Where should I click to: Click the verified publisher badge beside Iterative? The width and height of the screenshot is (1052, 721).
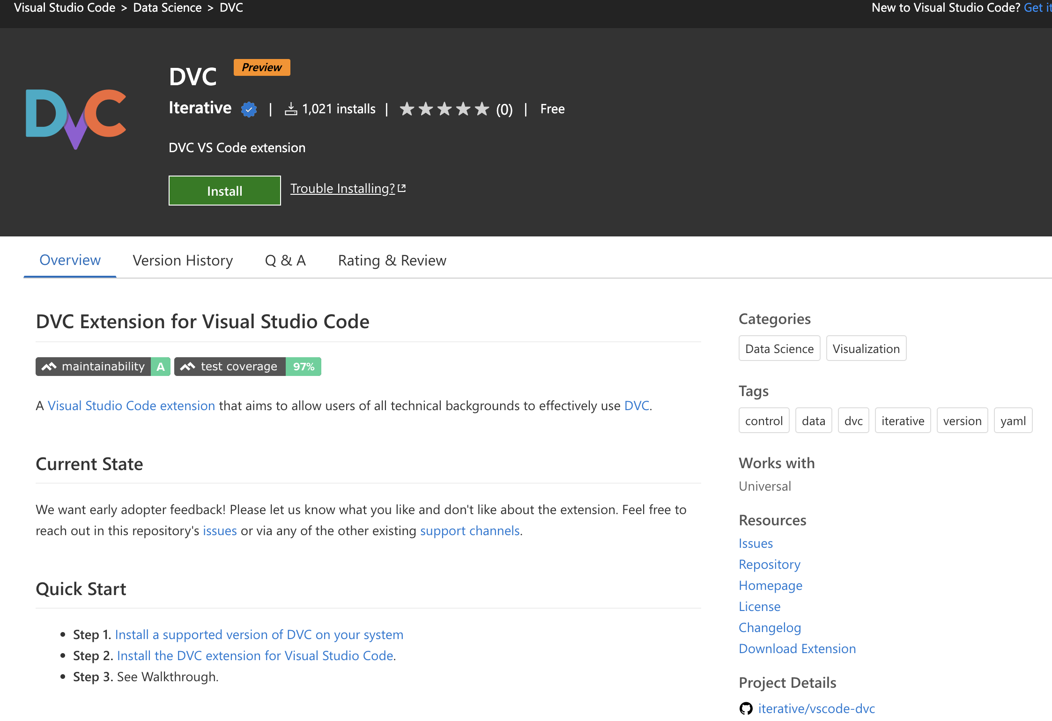249,109
